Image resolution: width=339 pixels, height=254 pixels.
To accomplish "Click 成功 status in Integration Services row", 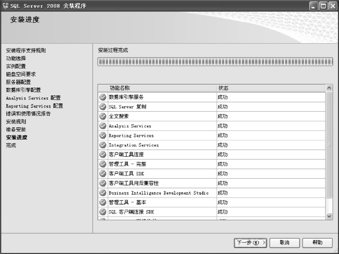I will (222, 145).
